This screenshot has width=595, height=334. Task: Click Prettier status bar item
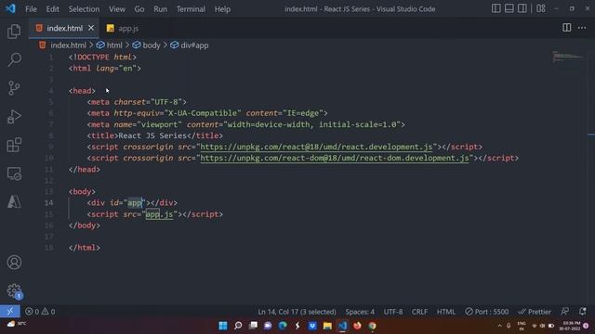(x=535, y=312)
